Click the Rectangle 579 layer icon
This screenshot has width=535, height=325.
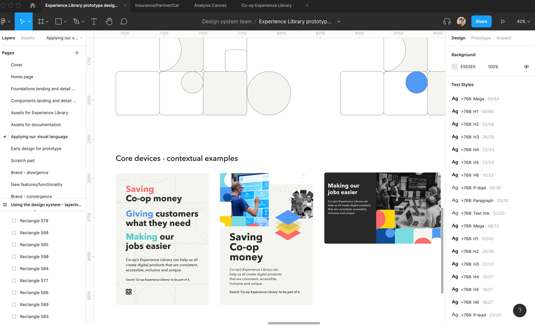pyautogui.click(x=14, y=220)
